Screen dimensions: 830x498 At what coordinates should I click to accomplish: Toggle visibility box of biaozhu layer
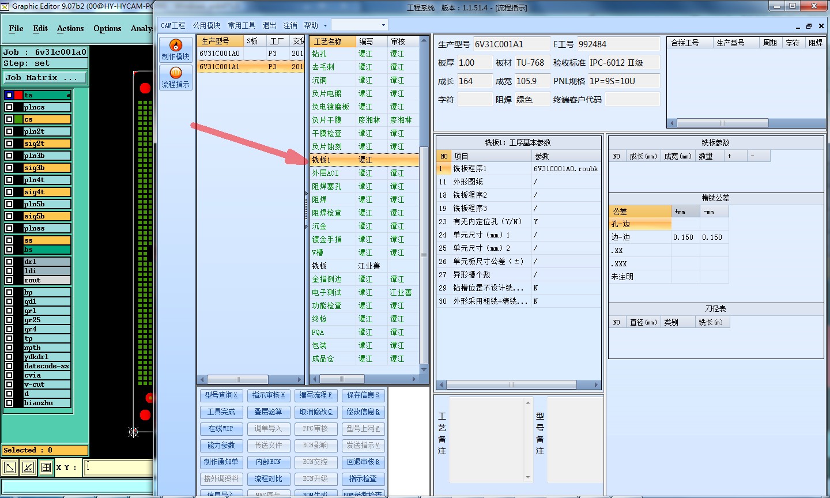pyautogui.click(x=9, y=403)
